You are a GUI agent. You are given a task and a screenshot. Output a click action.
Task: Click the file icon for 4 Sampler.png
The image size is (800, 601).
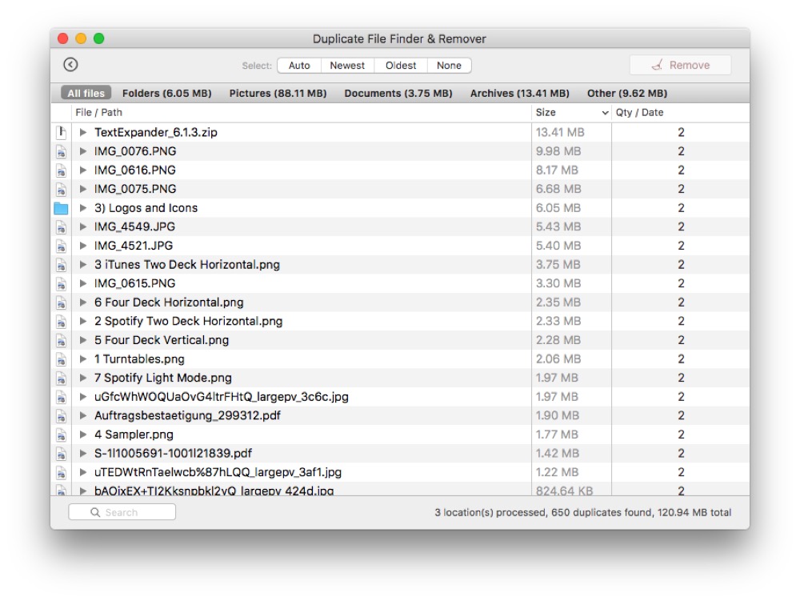click(x=62, y=435)
